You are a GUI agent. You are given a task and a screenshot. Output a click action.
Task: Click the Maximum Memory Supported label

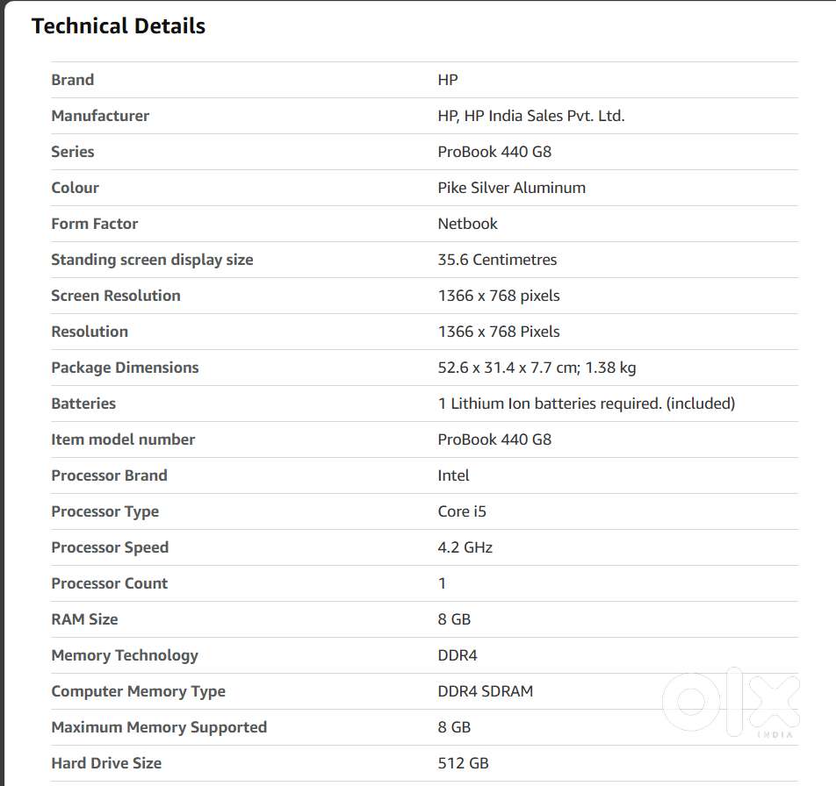coord(159,727)
